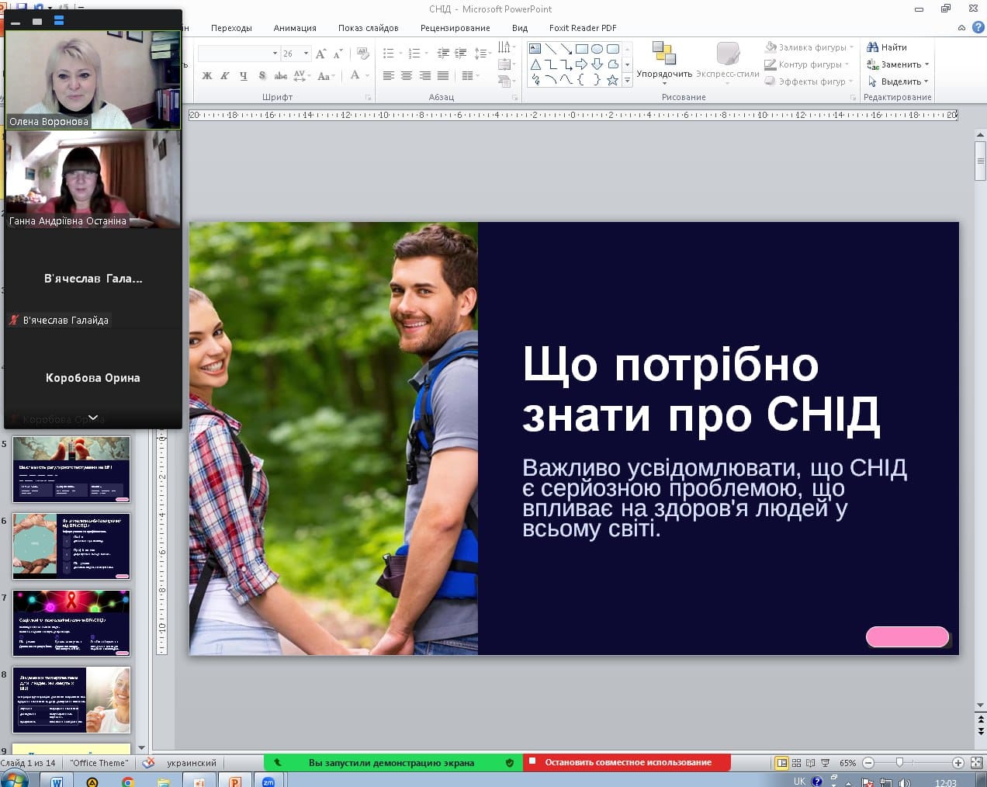Click the pink button on the slide

907,637
